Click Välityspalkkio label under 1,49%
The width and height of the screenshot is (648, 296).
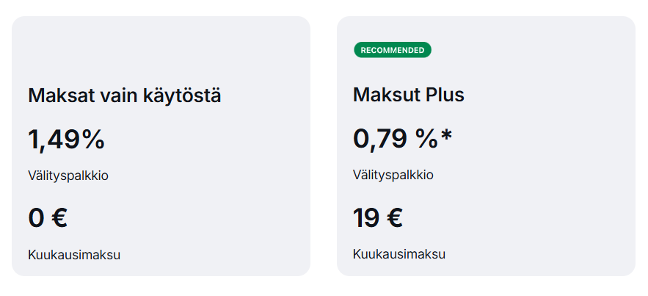pos(68,176)
